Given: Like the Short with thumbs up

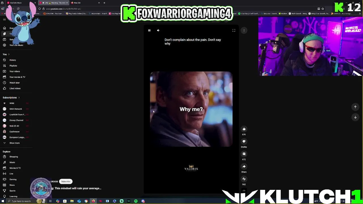Looking at the screenshot, I should (x=244, y=129).
